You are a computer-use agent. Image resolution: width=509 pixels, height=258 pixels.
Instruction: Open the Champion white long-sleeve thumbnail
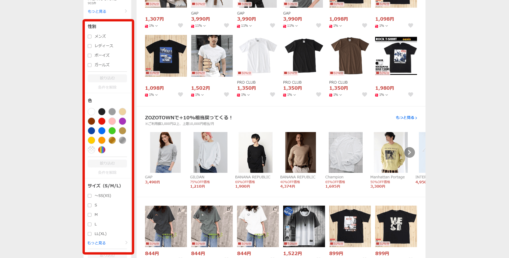pyautogui.click(x=345, y=152)
